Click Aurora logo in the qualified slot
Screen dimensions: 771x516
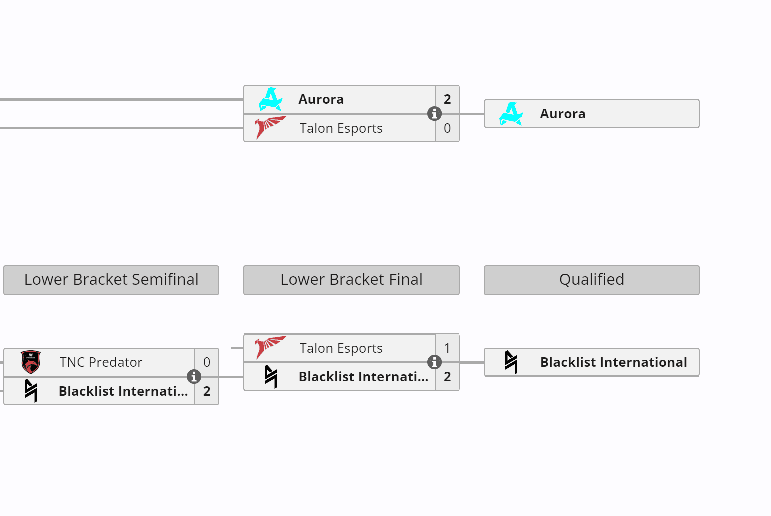click(511, 114)
